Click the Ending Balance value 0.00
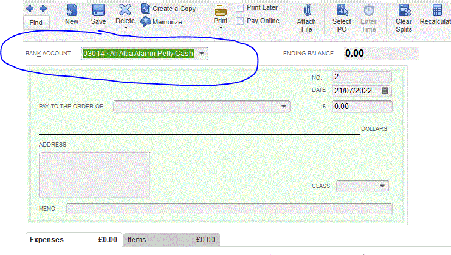The height and width of the screenshot is (255, 451). coord(354,54)
